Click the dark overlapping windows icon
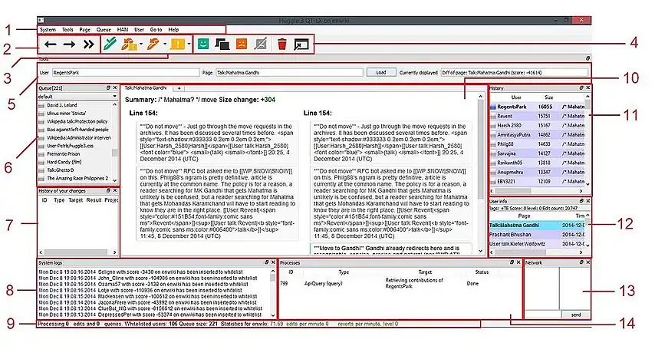655x346 pixels. pos(222,44)
